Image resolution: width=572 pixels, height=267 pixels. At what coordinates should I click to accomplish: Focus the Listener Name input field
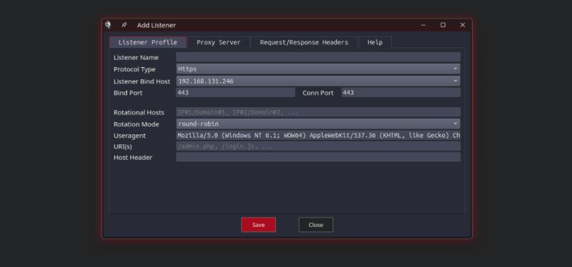click(x=318, y=57)
